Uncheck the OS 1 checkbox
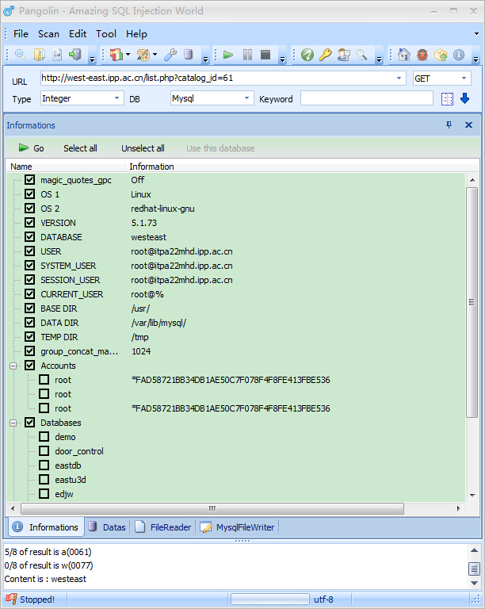This screenshot has width=485, height=609. pos(30,193)
